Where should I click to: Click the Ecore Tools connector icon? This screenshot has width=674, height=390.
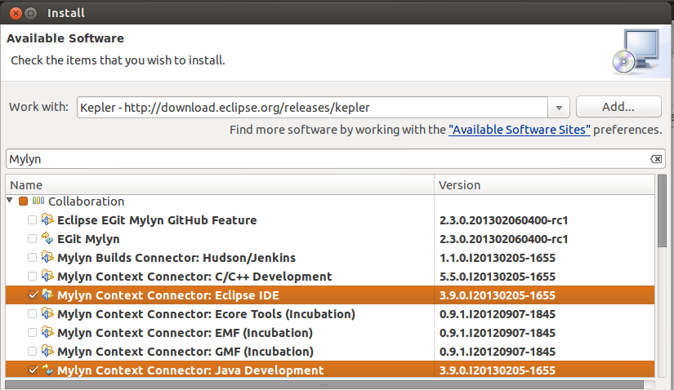pyautogui.click(x=47, y=314)
